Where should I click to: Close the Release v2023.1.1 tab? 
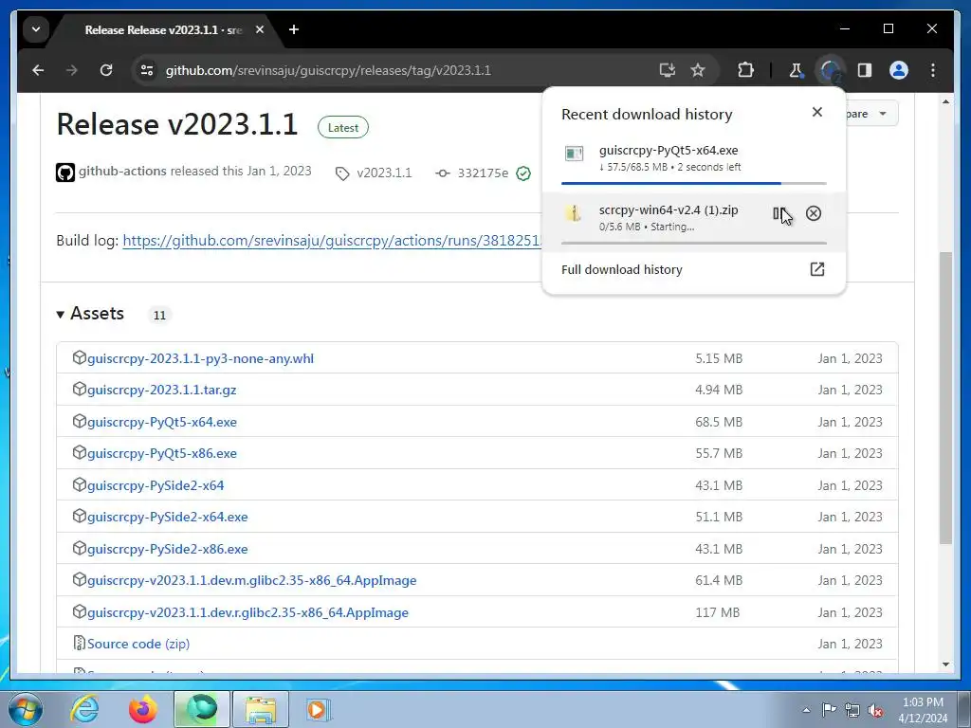[x=260, y=29]
